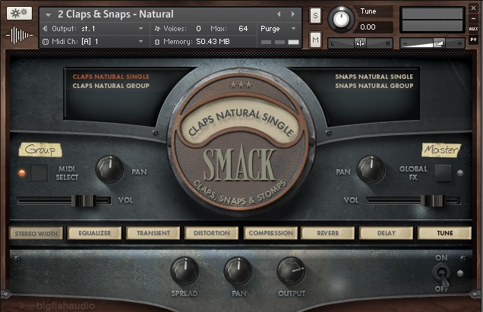This screenshot has width=483, height=312.
Task: Select Claps Natural Group entry
Action: pyautogui.click(x=111, y=86)
